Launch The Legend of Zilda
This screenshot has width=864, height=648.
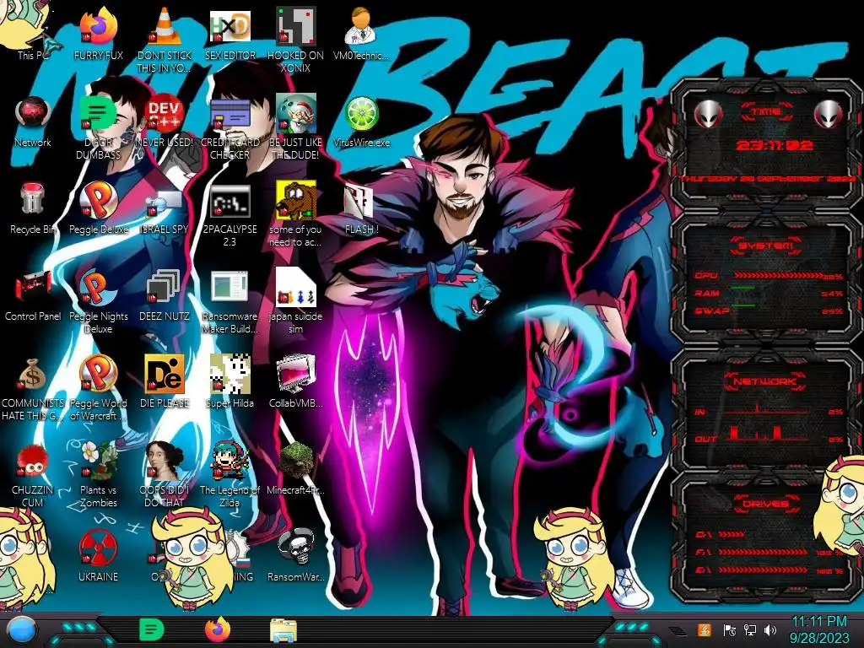[x=229, y=460]
